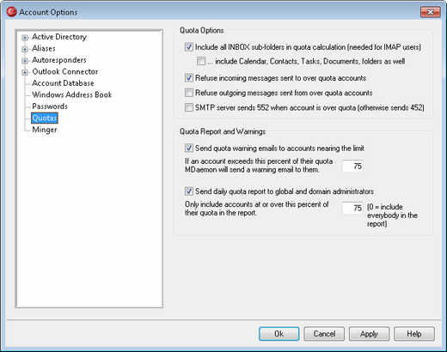The height and width of the screenshot is (352, 447).
Task: Check SMTP server sends 552 option
Action: tap(189, 107)
